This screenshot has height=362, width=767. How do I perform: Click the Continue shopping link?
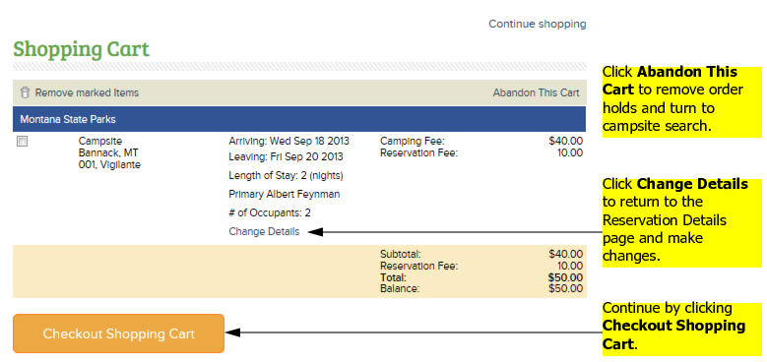537,24
